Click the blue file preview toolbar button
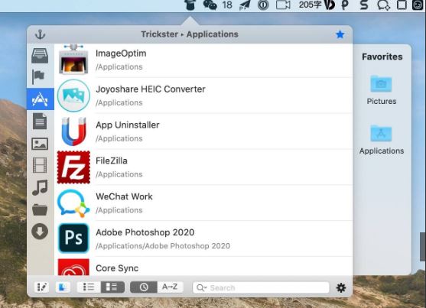 [63, 287]
